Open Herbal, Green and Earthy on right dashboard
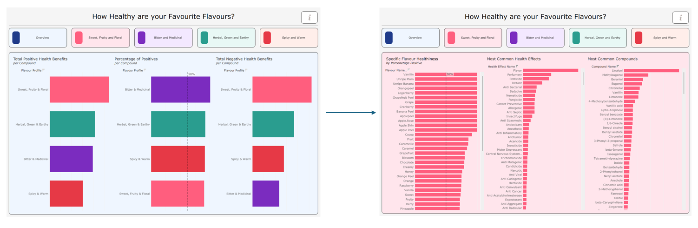 point(598,38)
